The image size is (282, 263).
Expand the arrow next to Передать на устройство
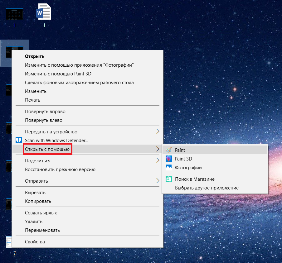click(x=158, y=131)
